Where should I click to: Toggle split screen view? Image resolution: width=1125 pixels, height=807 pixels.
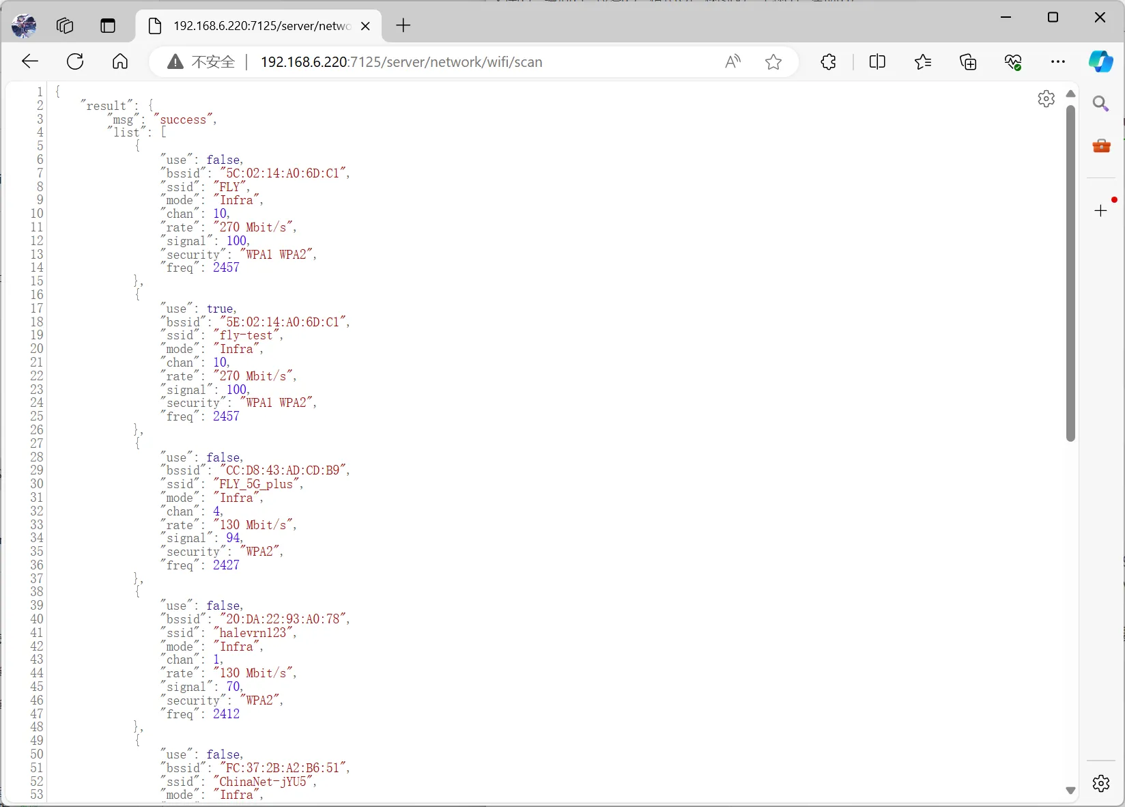click(877, 62)
